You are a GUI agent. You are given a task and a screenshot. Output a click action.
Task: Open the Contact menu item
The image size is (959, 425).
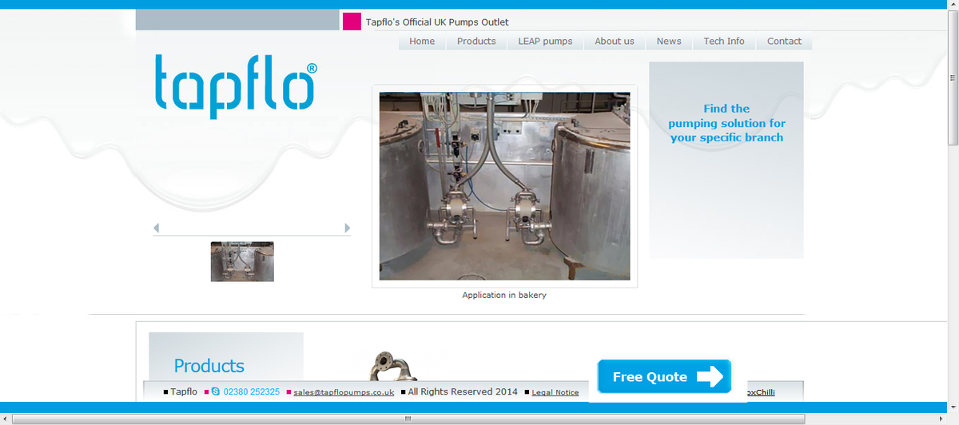784,42
